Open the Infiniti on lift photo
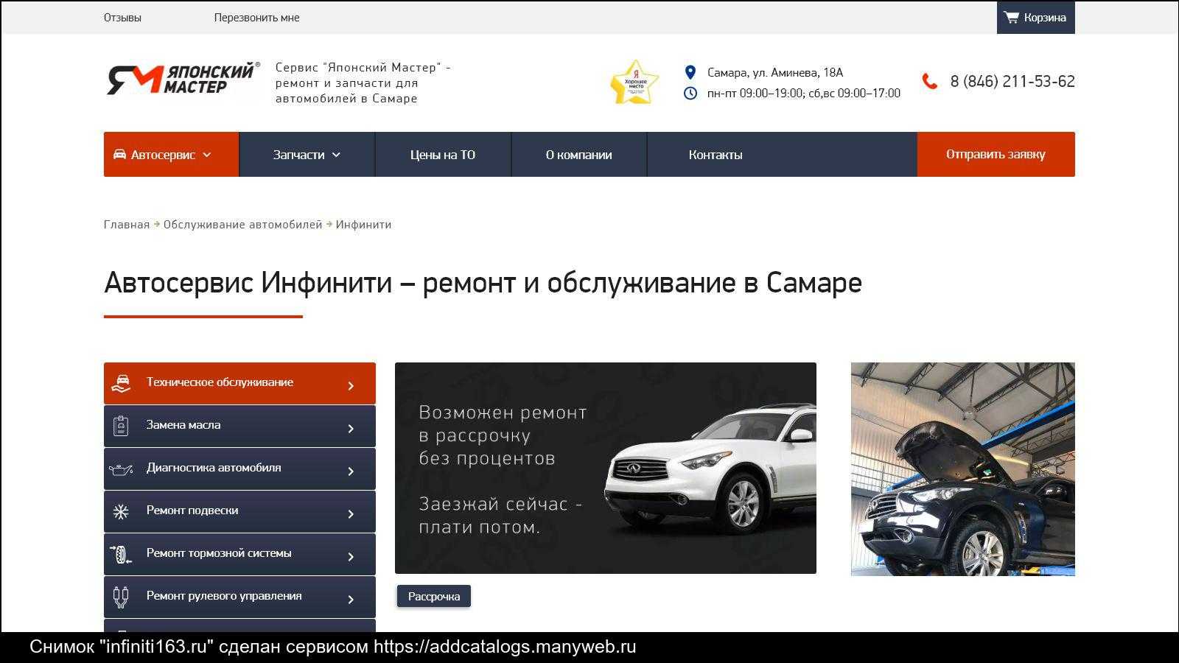 pos(963,469)
